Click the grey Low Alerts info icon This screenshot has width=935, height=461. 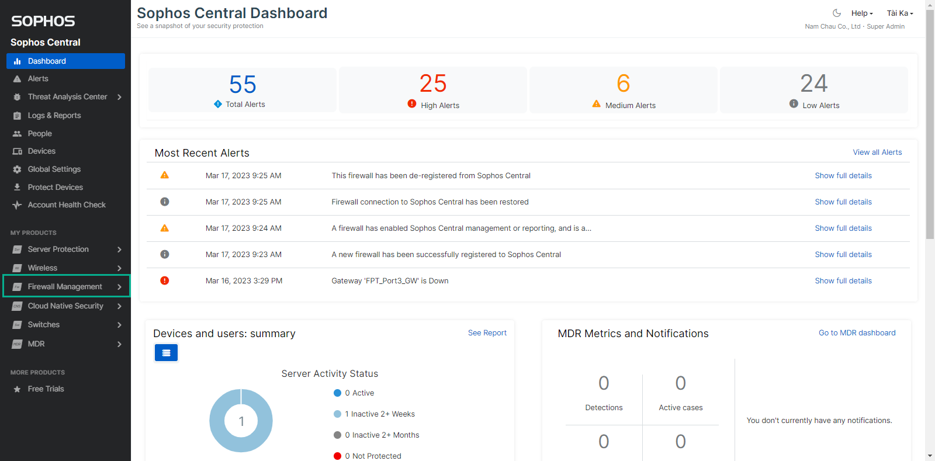pos(794,103)
